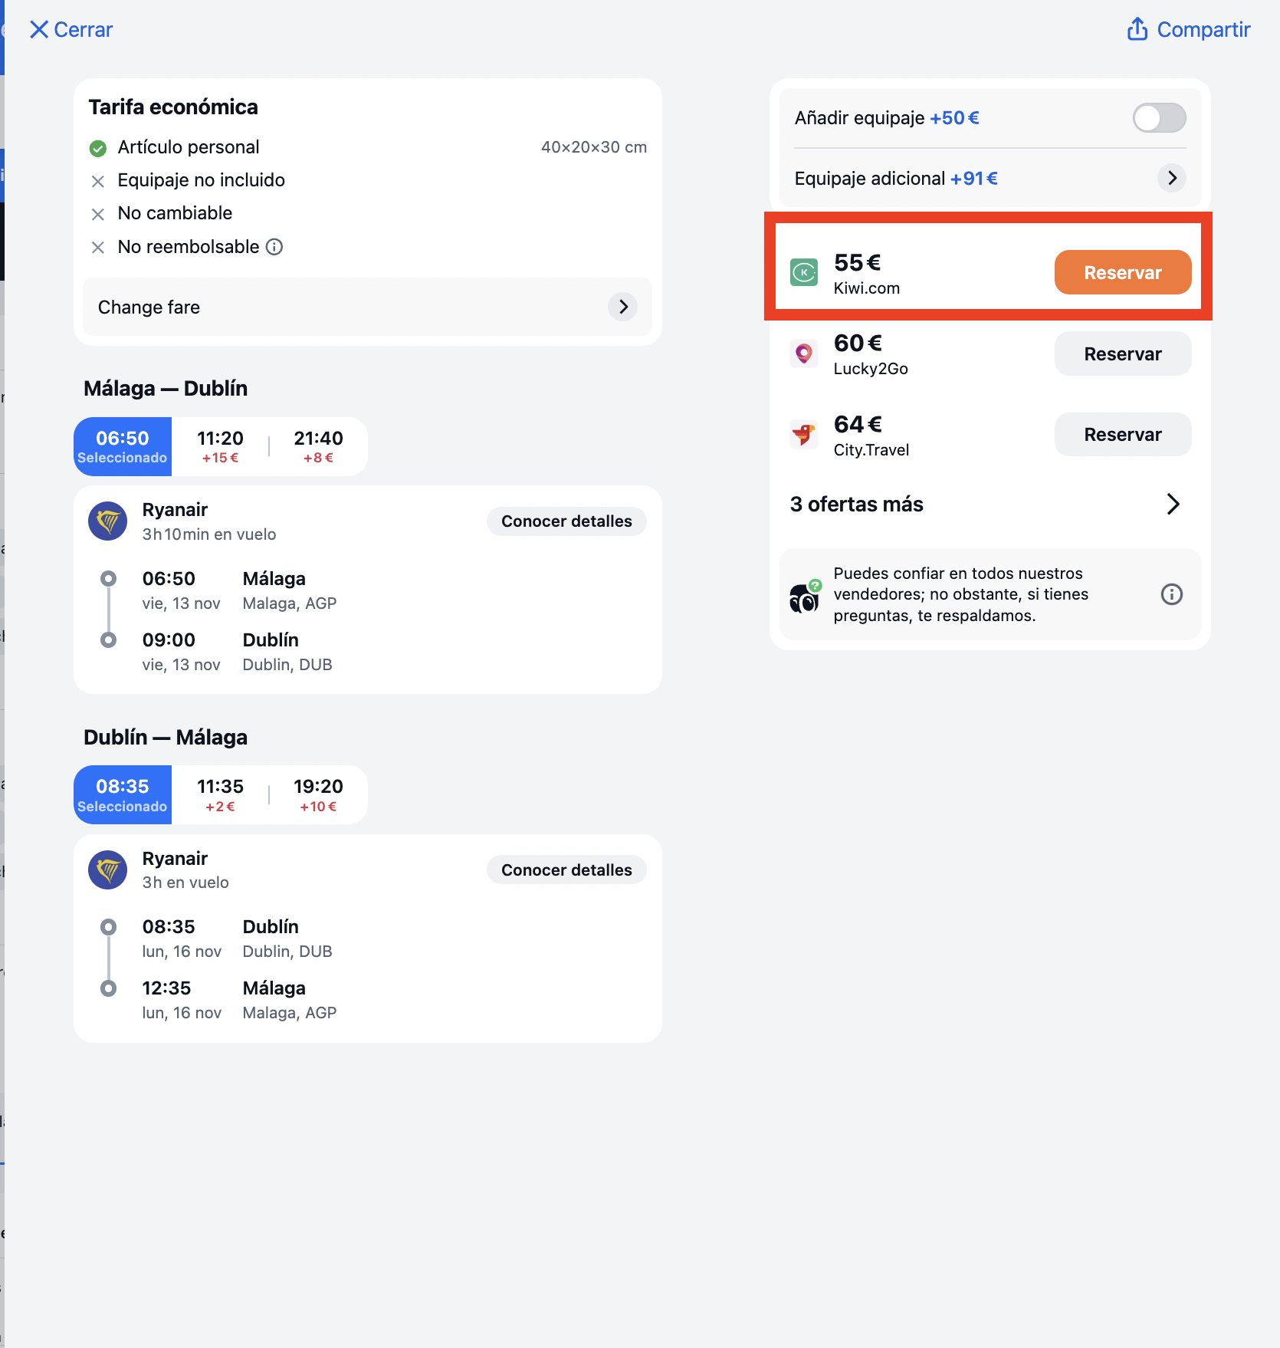Choose the 19:20 +10 € return option

pyautogui.click(x=318, y=794)
